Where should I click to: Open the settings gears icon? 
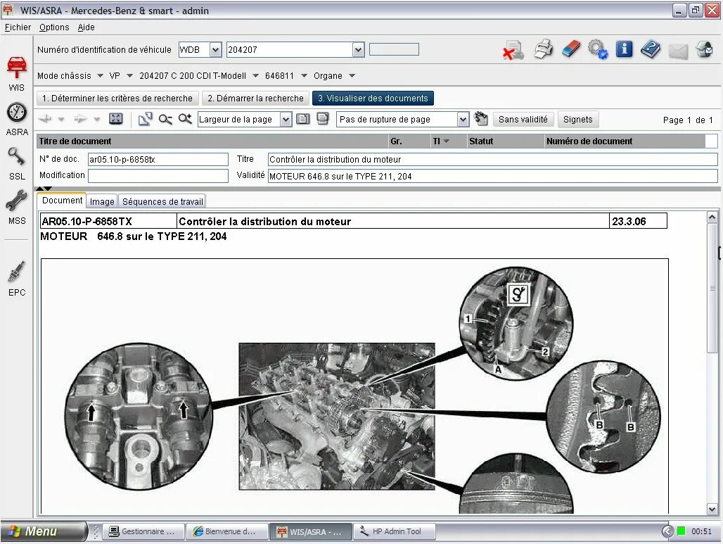pos(598,49)
